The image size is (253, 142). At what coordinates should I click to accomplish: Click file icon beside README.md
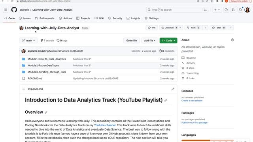pyautogui.click(x=24, y=78)
